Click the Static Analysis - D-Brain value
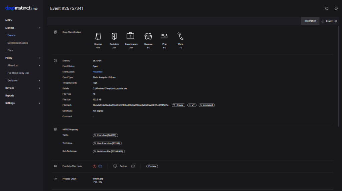The image size is (342, 191). pos(104,77)
